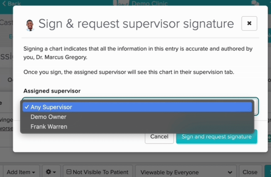Click the teal button at toolbar's right edge
The width and height of the screenshot is (271, 177).
[x=268, y=172]
